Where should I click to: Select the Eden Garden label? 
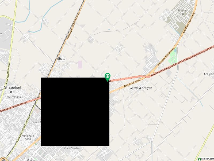[x=72, y=148]
